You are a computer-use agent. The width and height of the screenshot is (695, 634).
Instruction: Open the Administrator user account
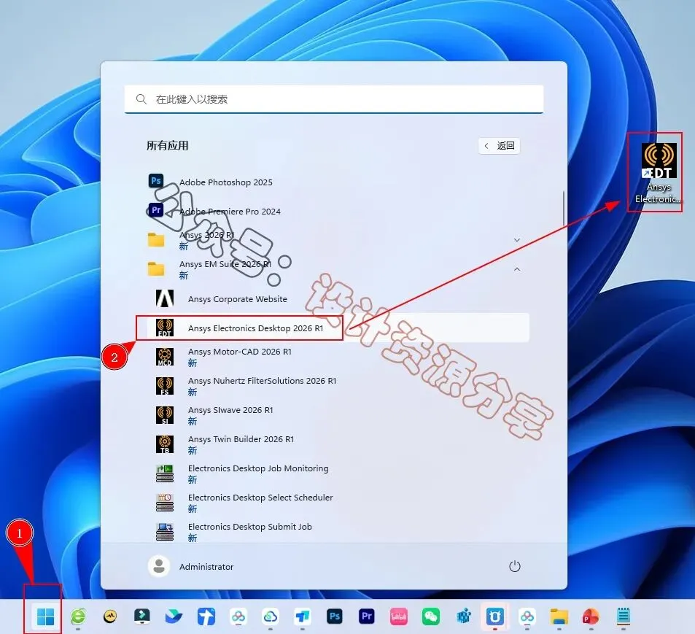pyautogui.click(x=190, y=566)
